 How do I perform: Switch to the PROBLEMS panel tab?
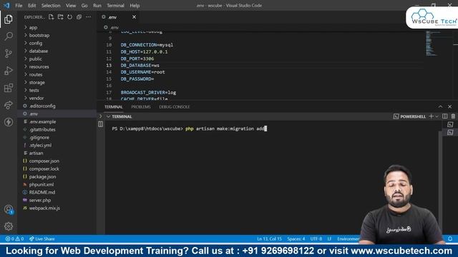pos(141,107)
